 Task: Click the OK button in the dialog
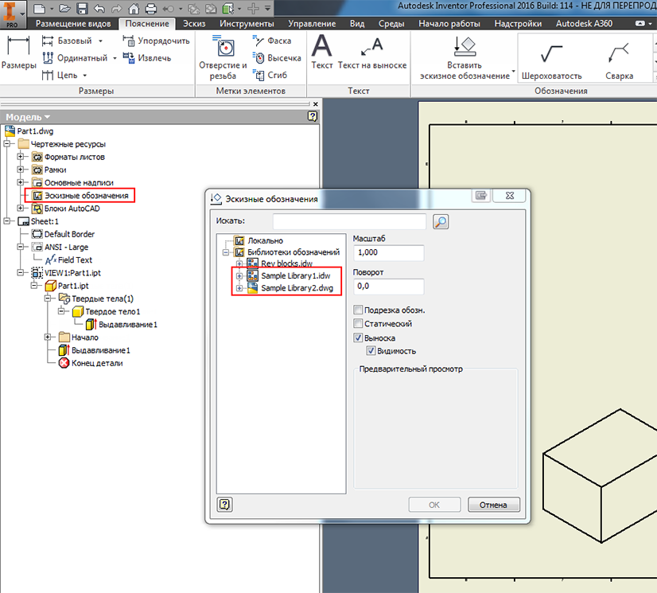[434, 505]
